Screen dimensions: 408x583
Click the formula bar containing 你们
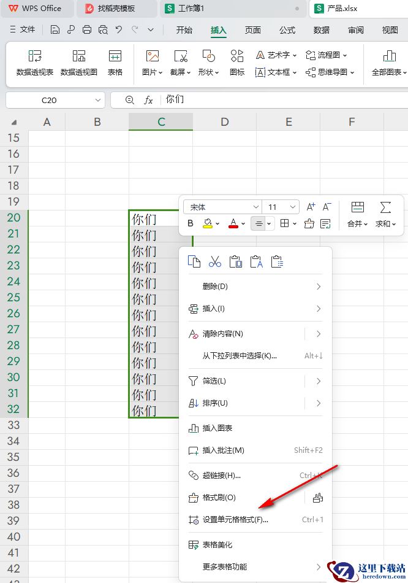pyautogui.click(x=284, y=99)
